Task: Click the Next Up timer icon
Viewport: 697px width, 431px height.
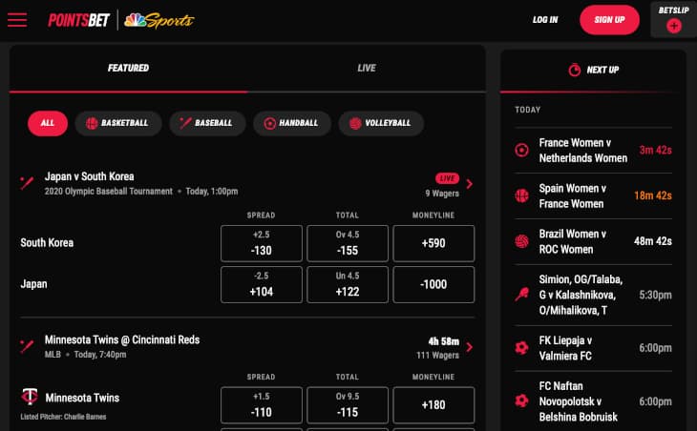Action: 575,70
